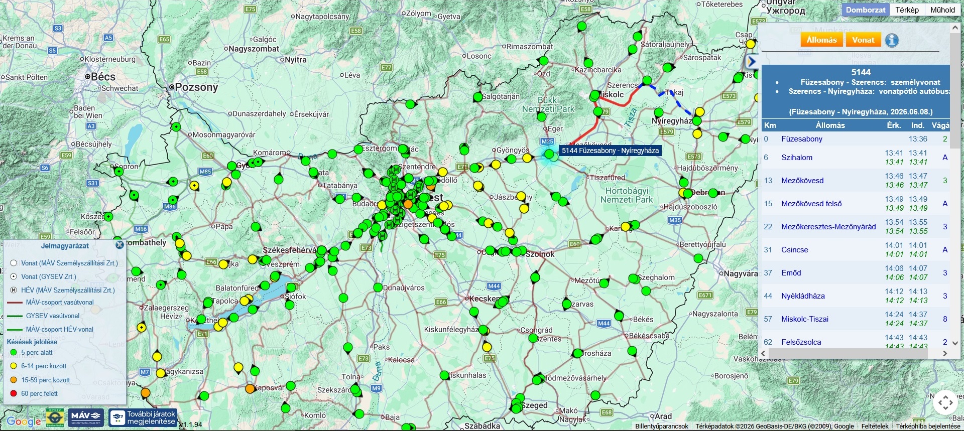Open the Állomás tab
Screen dimensions: 964x431
tap(822, 40)
